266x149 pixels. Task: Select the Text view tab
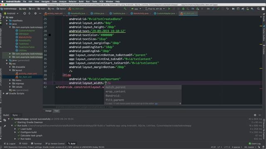(57, 111)
